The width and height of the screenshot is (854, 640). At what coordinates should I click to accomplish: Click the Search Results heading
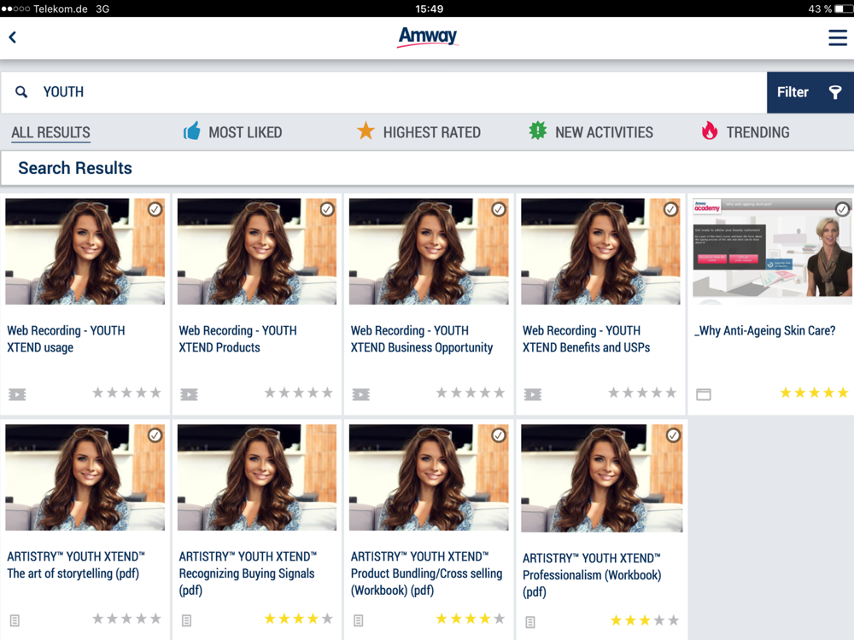coord(75,168)
